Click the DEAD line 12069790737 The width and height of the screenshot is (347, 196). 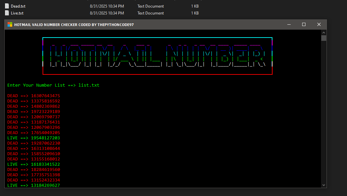click(x=34, y=117)
